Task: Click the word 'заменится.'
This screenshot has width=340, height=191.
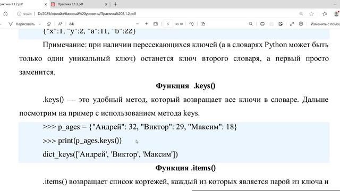Action: coord(37,72)
